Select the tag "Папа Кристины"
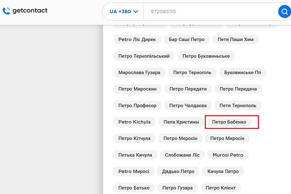Image resolution: width=291 pixels, height=194 pixels. [x=181, y=122]
